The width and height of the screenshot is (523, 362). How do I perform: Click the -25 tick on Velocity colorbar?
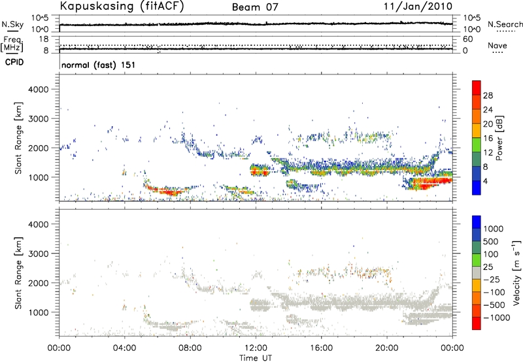tap(492, 279)
